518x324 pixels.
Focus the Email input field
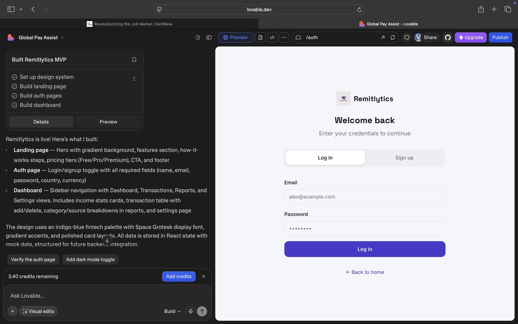click(x=365, y=197)
